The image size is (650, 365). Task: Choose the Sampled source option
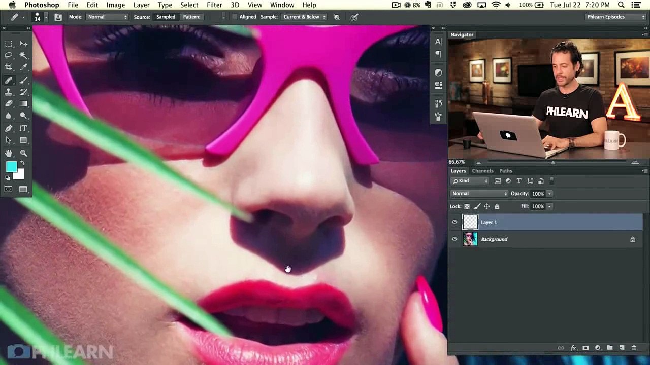coord(166,17)
